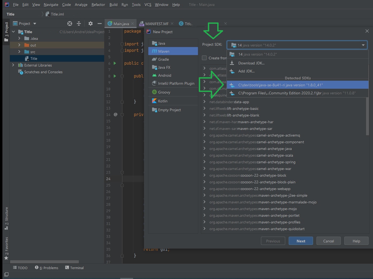Expand the .idea folder
The image size is (373, 279).
click(19, 38)
